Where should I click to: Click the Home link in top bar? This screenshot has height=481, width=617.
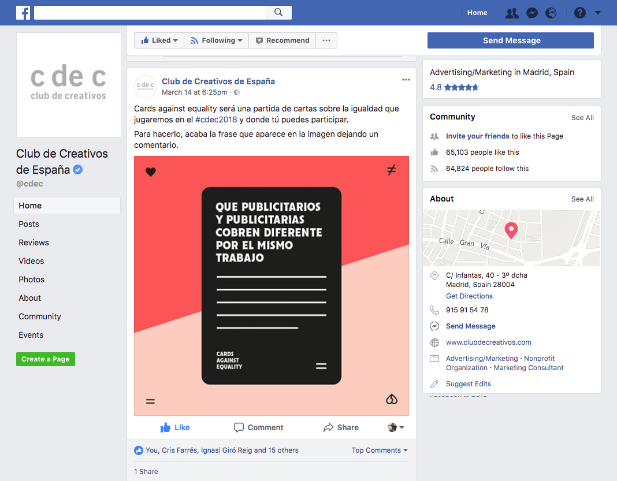(x=477, y=13)
